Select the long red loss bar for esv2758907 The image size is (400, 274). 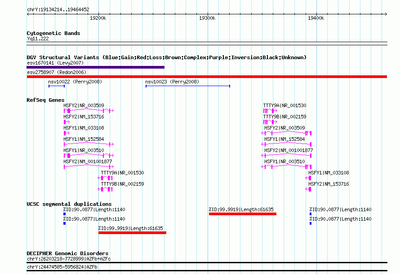(x=207, y=77)
